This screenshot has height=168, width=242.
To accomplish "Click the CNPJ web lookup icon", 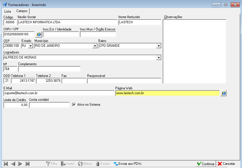I will pyautogui.click(x=39, y=34).
